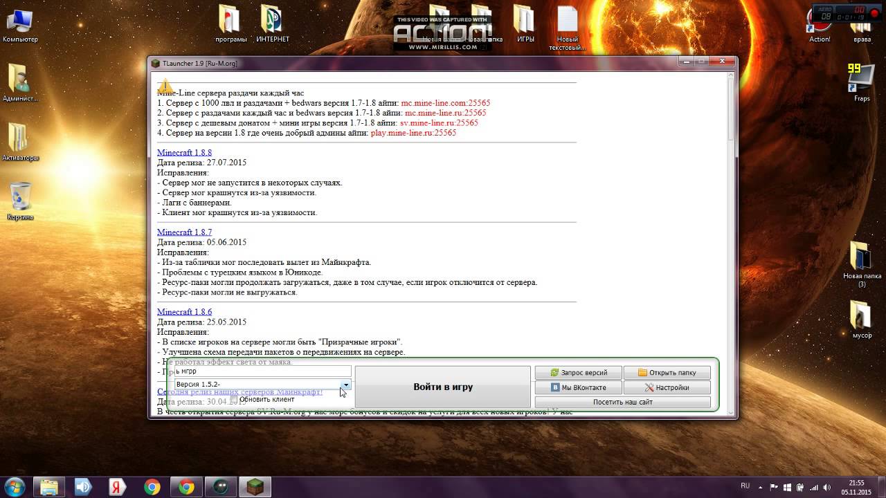This screenshot has width=886, height=498.
Task: Click the yellow warning triangle in launcher
Action: 165,86
